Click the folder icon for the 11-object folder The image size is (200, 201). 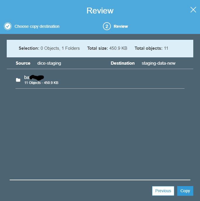tap(18, 80)
